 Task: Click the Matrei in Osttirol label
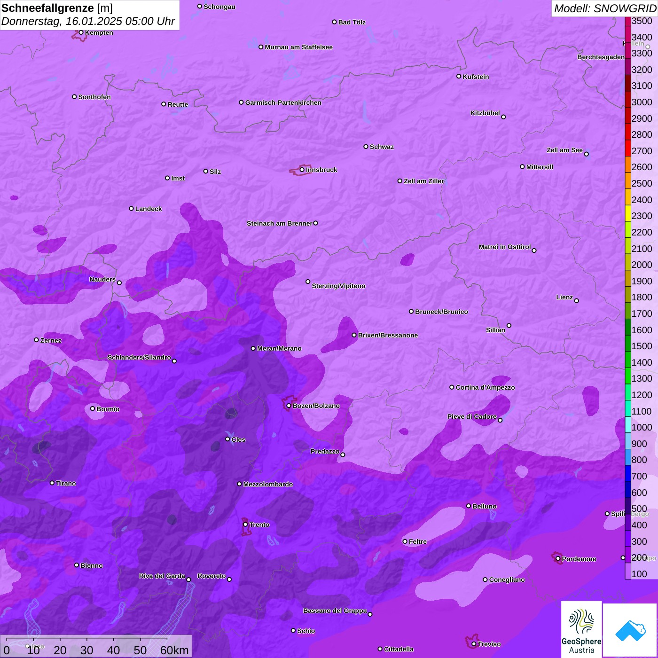505,247
